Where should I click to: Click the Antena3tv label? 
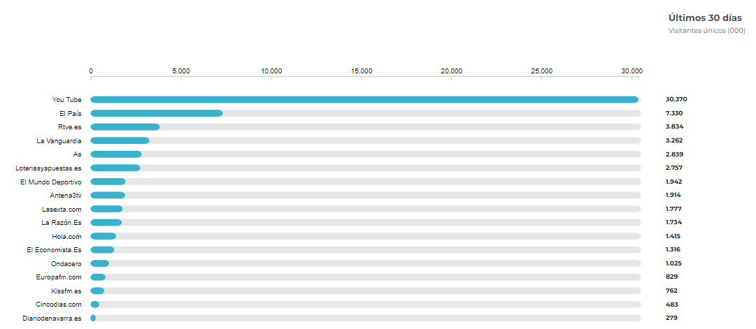[66, 195]
